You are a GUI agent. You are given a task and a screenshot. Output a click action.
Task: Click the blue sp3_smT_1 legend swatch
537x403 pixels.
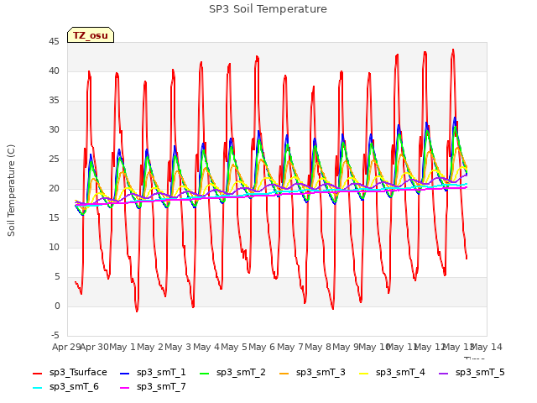point(125,373)
